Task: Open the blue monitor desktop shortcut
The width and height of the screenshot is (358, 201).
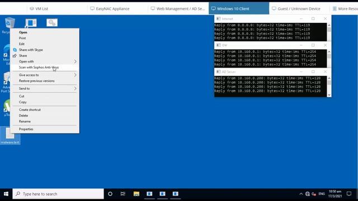Action: coord(31,23)
